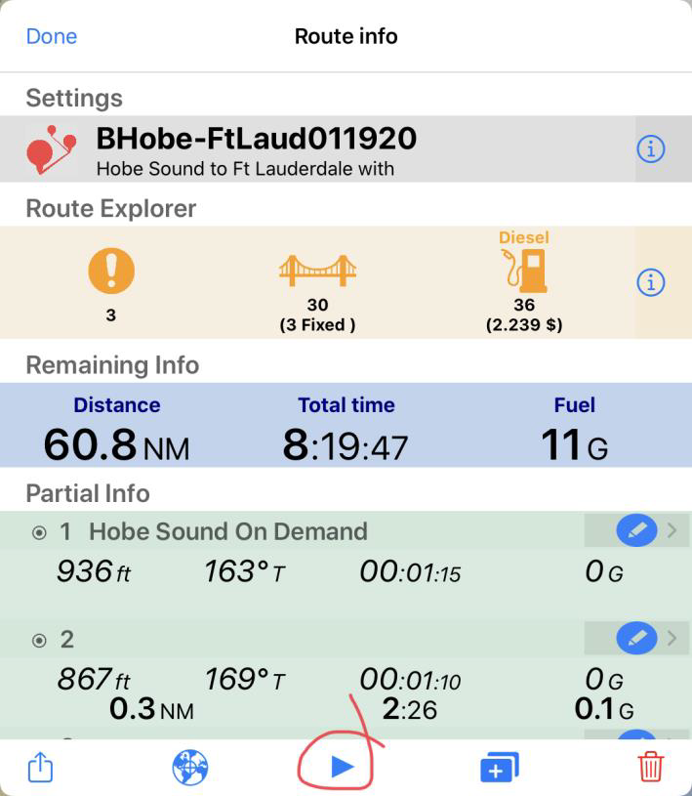Tap the remaining Distance 60.8 NM value
Screen dimensions: 692x796
117,444
